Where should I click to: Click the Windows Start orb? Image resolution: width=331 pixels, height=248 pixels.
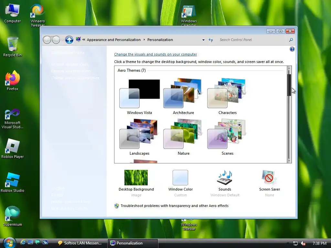pyautogui.click(x=9, y=243)
